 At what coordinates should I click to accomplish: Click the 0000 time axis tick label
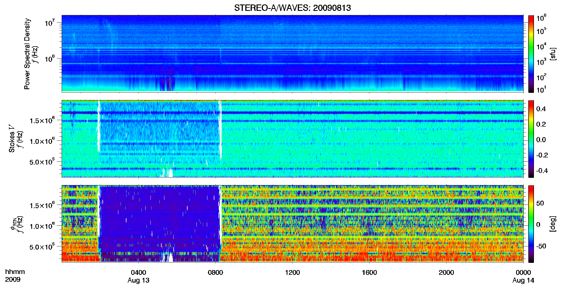[523, 272]
